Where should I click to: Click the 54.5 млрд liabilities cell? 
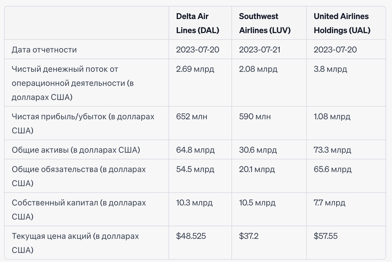pyautogui.click(x=195, y=169)
